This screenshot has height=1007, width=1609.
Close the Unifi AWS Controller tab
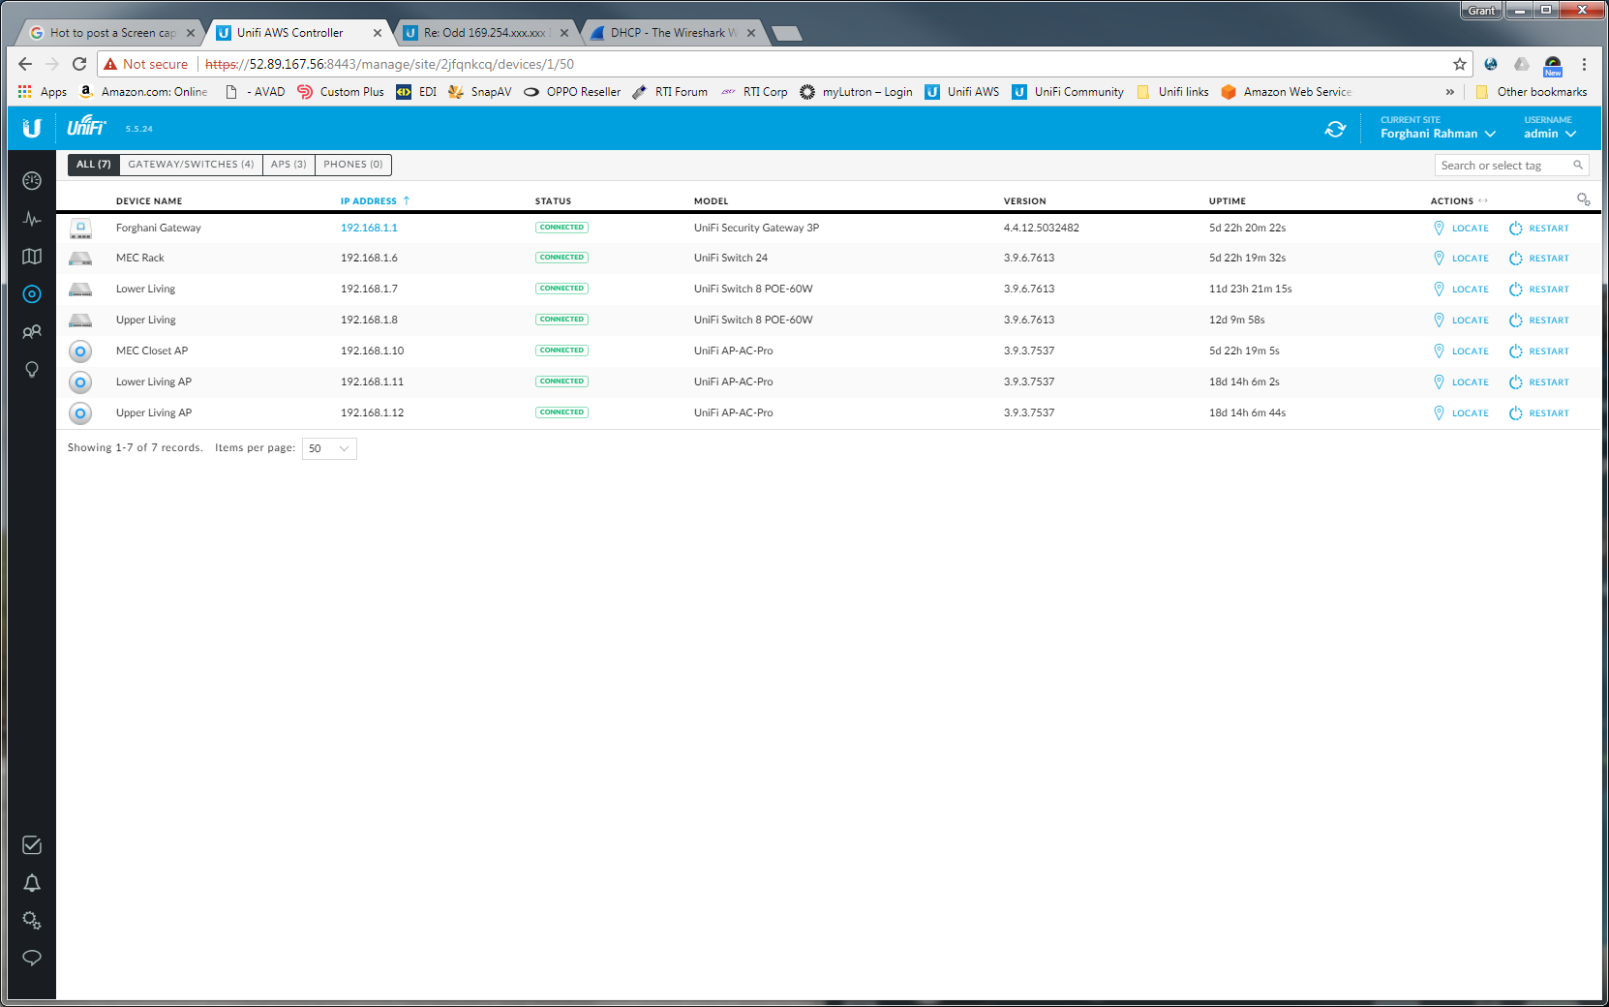click(x=378, y=33)
